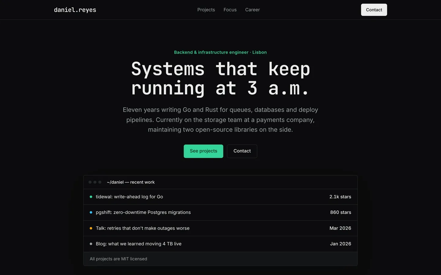
Task: Open the talk about retries and outages
Action: click(221, 228)
